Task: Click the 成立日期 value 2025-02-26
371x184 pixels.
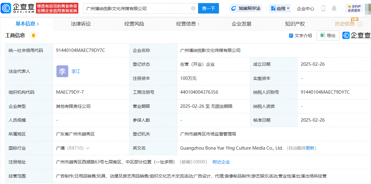Action: (313, 64)
